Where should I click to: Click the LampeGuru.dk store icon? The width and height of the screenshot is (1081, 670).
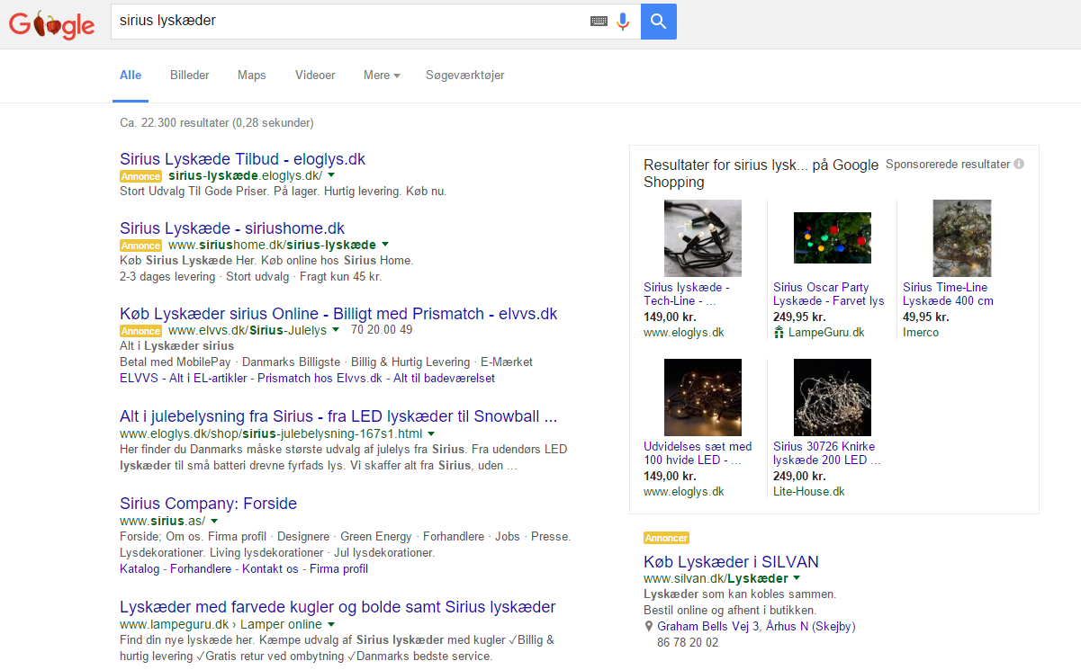[779, 332]
